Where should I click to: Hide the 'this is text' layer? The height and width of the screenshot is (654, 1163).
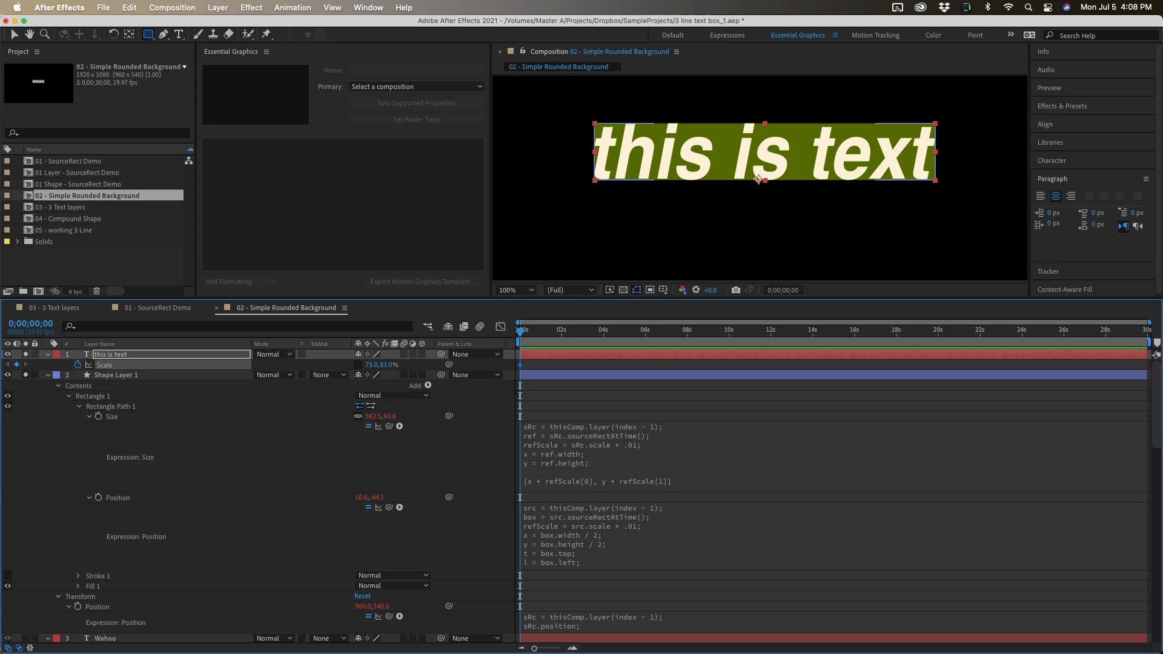tap(8, 354)
